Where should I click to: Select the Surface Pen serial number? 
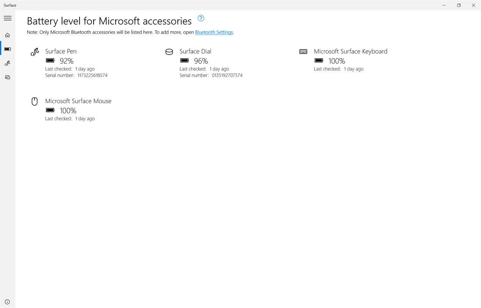[92, 75]
